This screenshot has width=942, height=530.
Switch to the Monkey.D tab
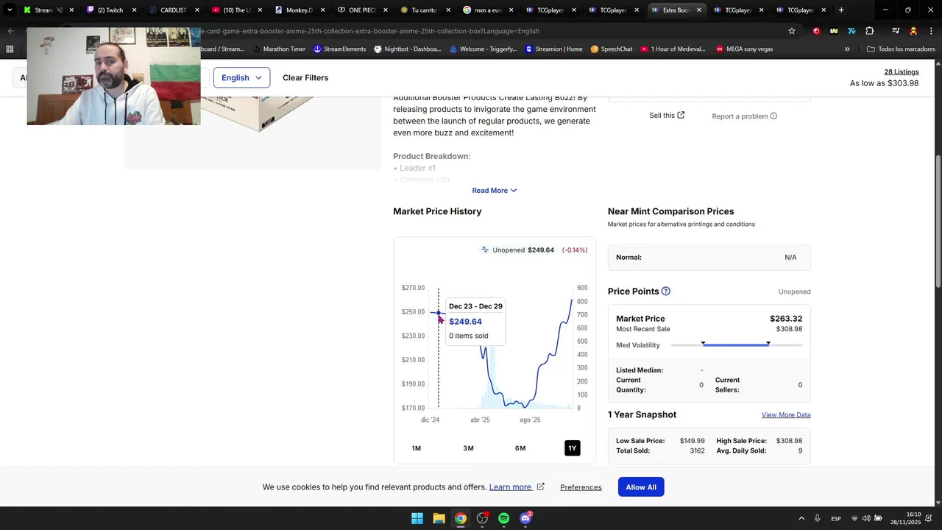click(x=299, y=10)
